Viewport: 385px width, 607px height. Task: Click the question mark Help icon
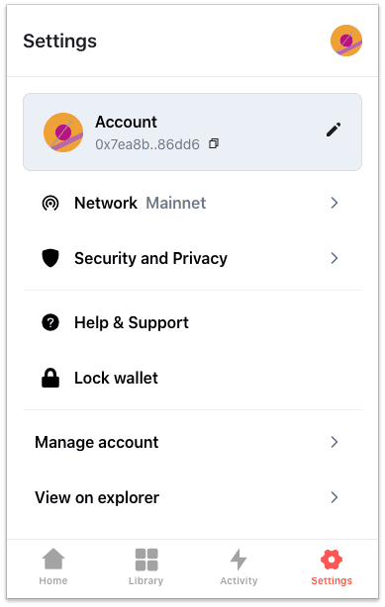[x=50, y=322]
